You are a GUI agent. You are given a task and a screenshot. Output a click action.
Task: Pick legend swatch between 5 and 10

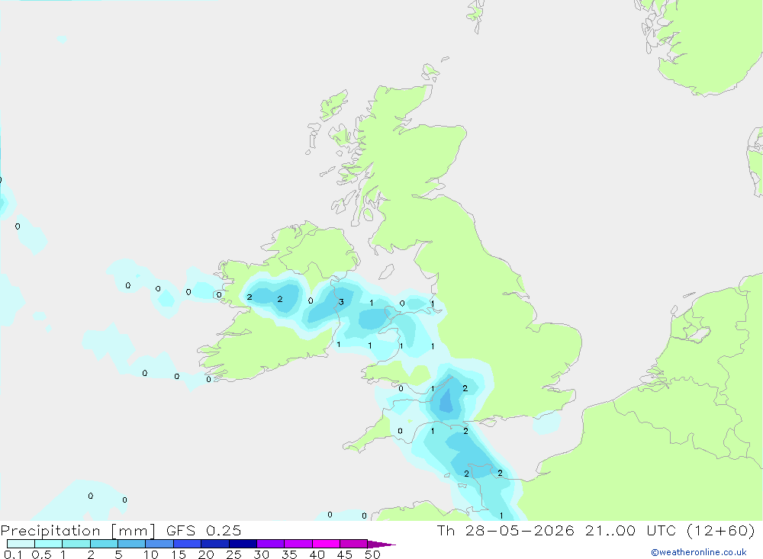[131, 544]
